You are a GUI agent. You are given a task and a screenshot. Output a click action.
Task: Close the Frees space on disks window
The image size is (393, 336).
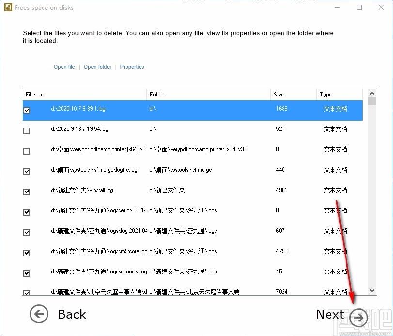(x=381, y=7)
